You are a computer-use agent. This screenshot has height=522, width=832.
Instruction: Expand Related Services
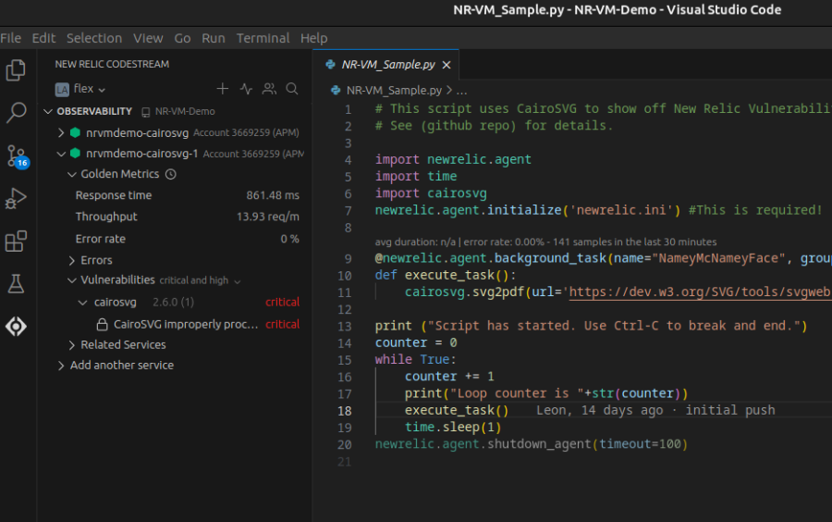71,345
